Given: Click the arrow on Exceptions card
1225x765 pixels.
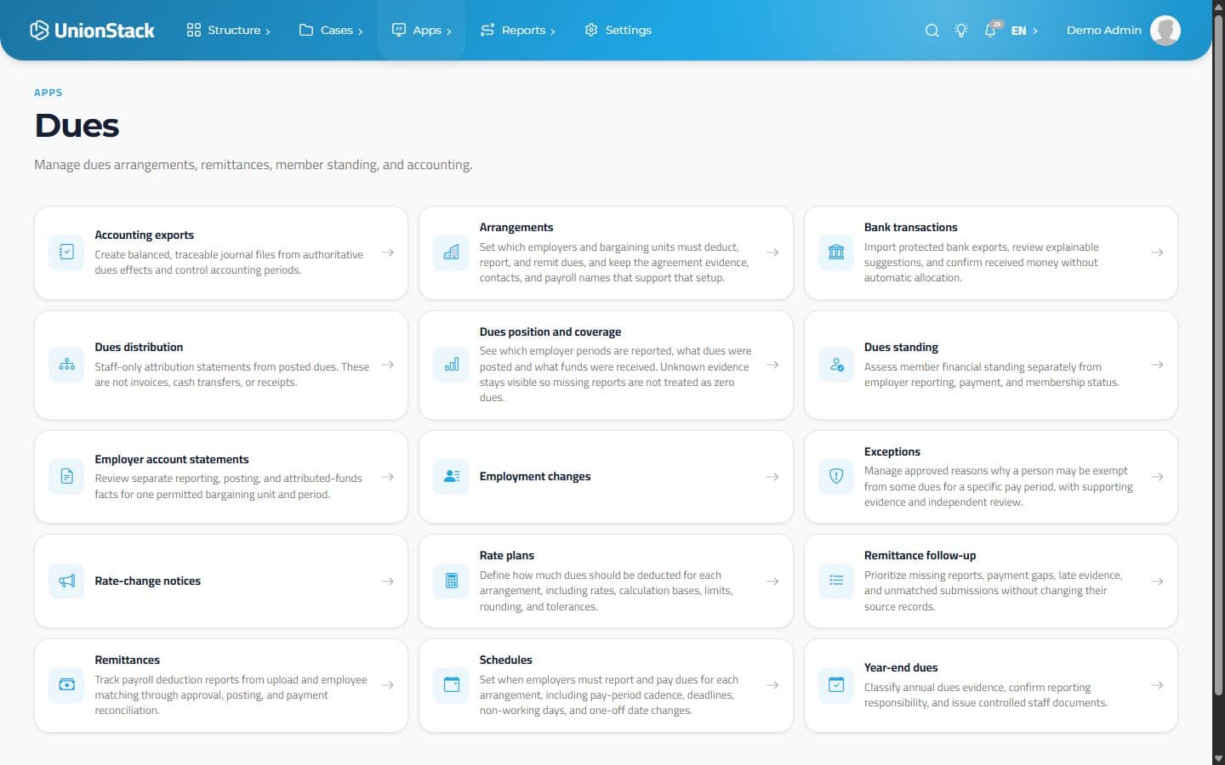Looking at the screenshot, I should pos(1157,477).
